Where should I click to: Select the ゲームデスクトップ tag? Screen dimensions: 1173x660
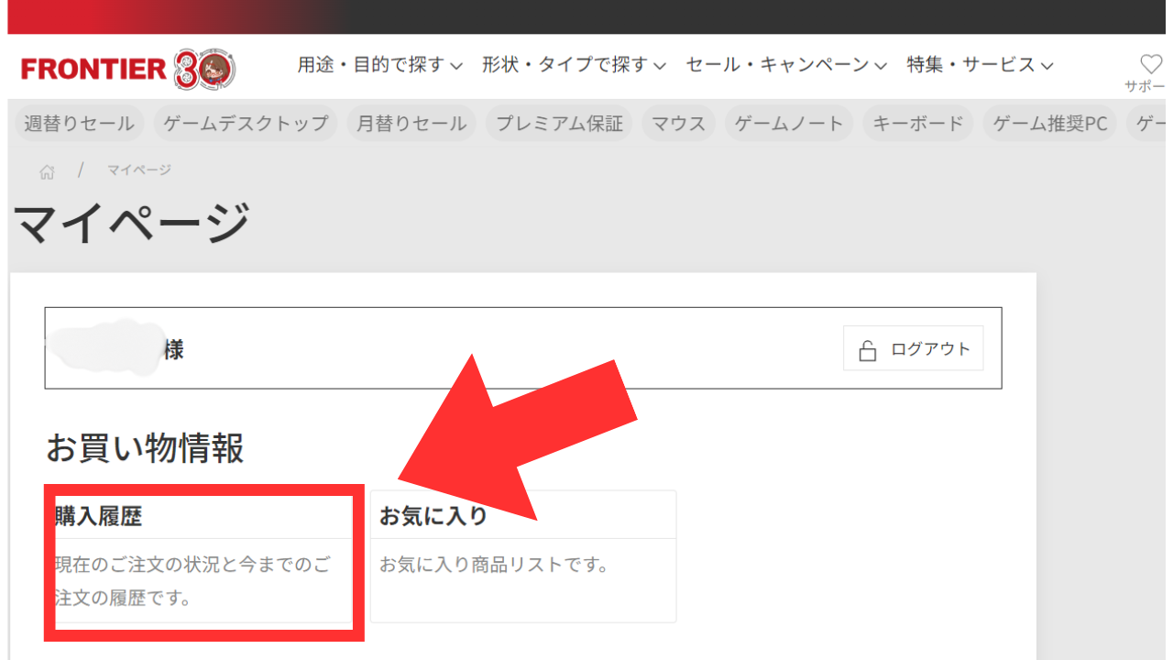pos(246,124)
